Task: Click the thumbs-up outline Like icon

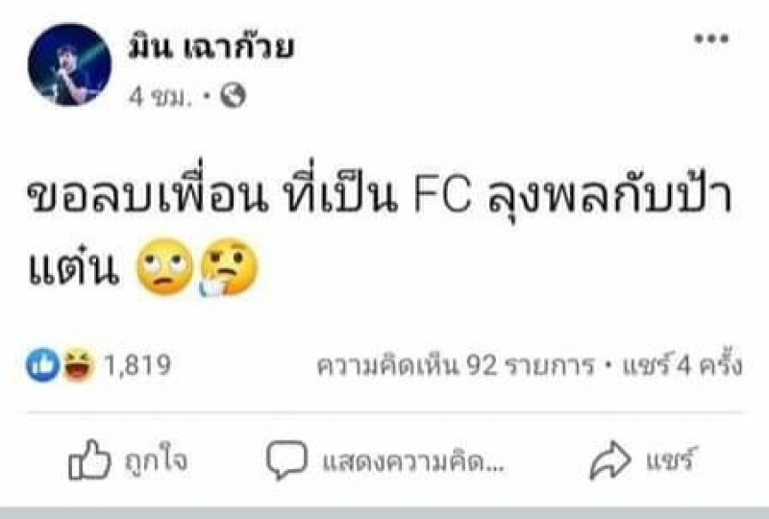Action: pyautogui.click(x=89, y=459)
